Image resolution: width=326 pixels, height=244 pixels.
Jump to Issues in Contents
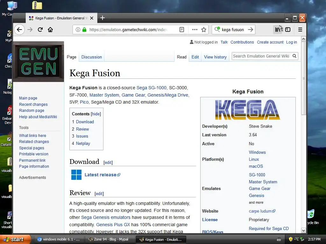pyautogui.click(x=82, y=136)
